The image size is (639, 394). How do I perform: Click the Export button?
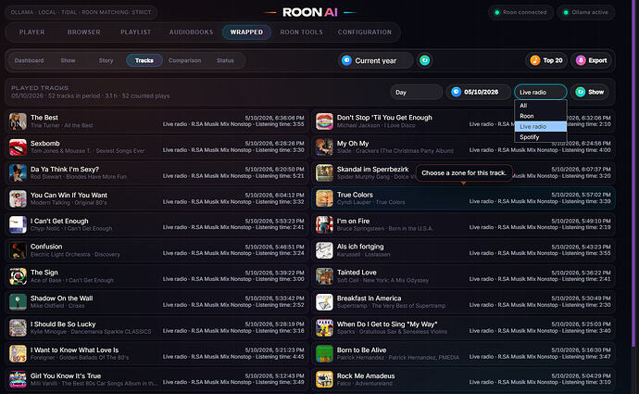pyautogui.click(x=592, y=60)
